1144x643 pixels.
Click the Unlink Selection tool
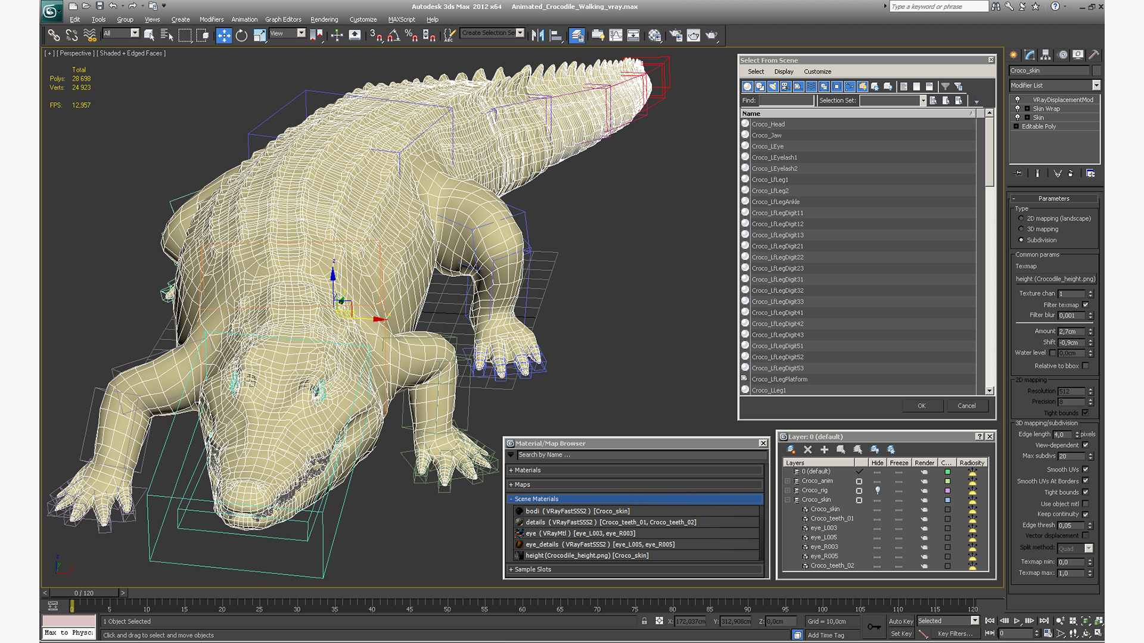(x=71, y=36)
